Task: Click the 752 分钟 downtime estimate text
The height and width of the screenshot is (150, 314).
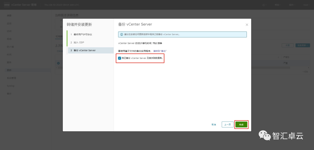Action: coord(157,43)
